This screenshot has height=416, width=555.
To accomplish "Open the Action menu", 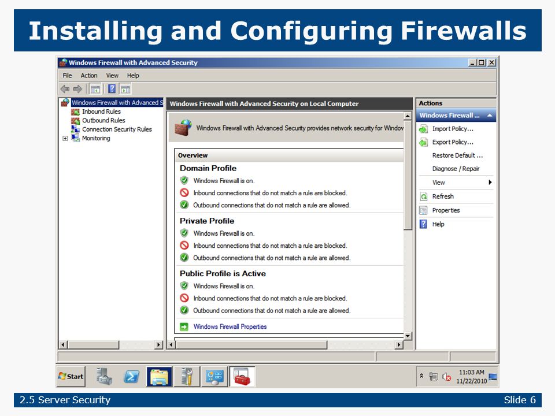I will click(89, 75).
